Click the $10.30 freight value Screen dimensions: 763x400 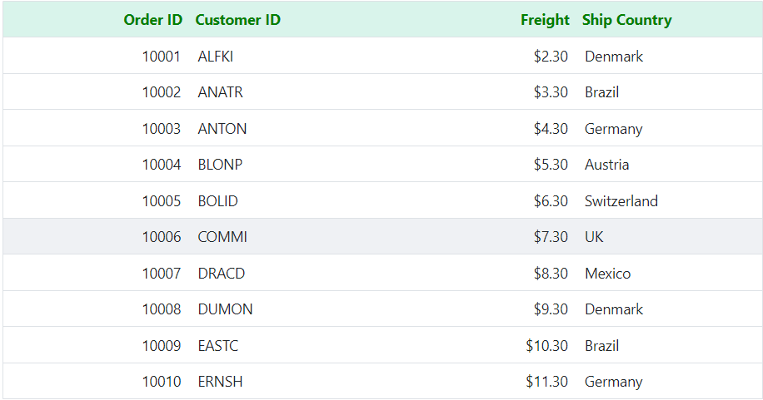point(546,346)
